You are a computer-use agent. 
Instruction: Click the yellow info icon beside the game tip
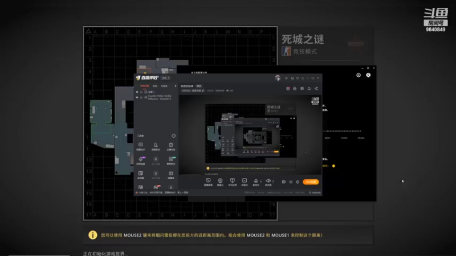93,235
